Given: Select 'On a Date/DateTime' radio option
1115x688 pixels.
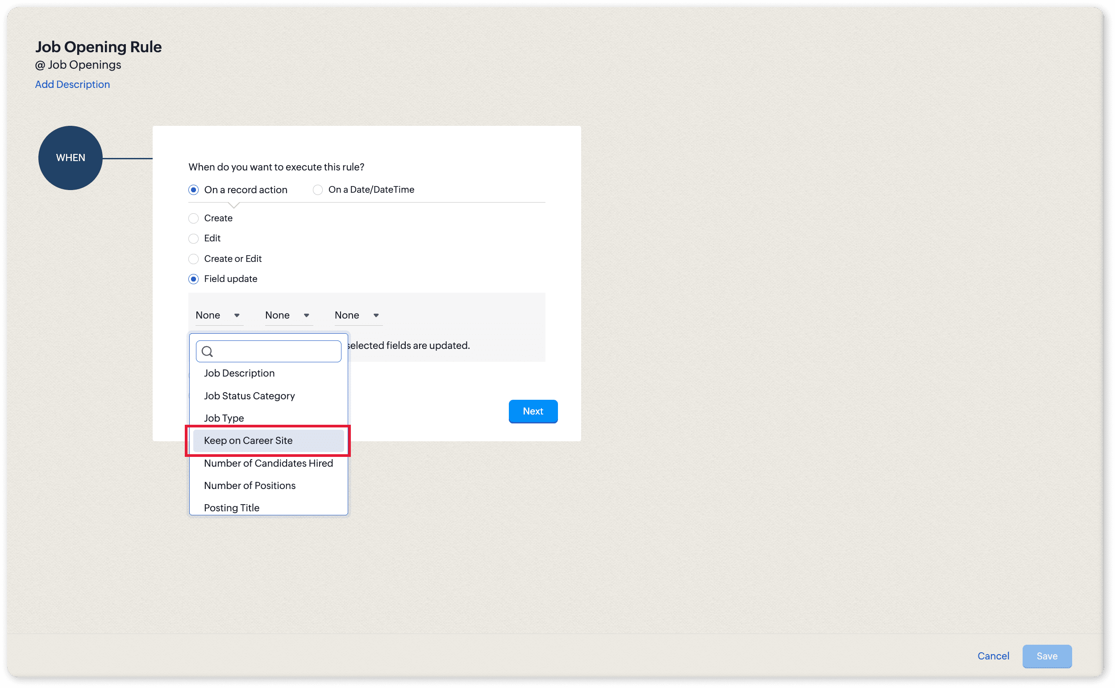Looking at the screenshot, I should (318, 190).
